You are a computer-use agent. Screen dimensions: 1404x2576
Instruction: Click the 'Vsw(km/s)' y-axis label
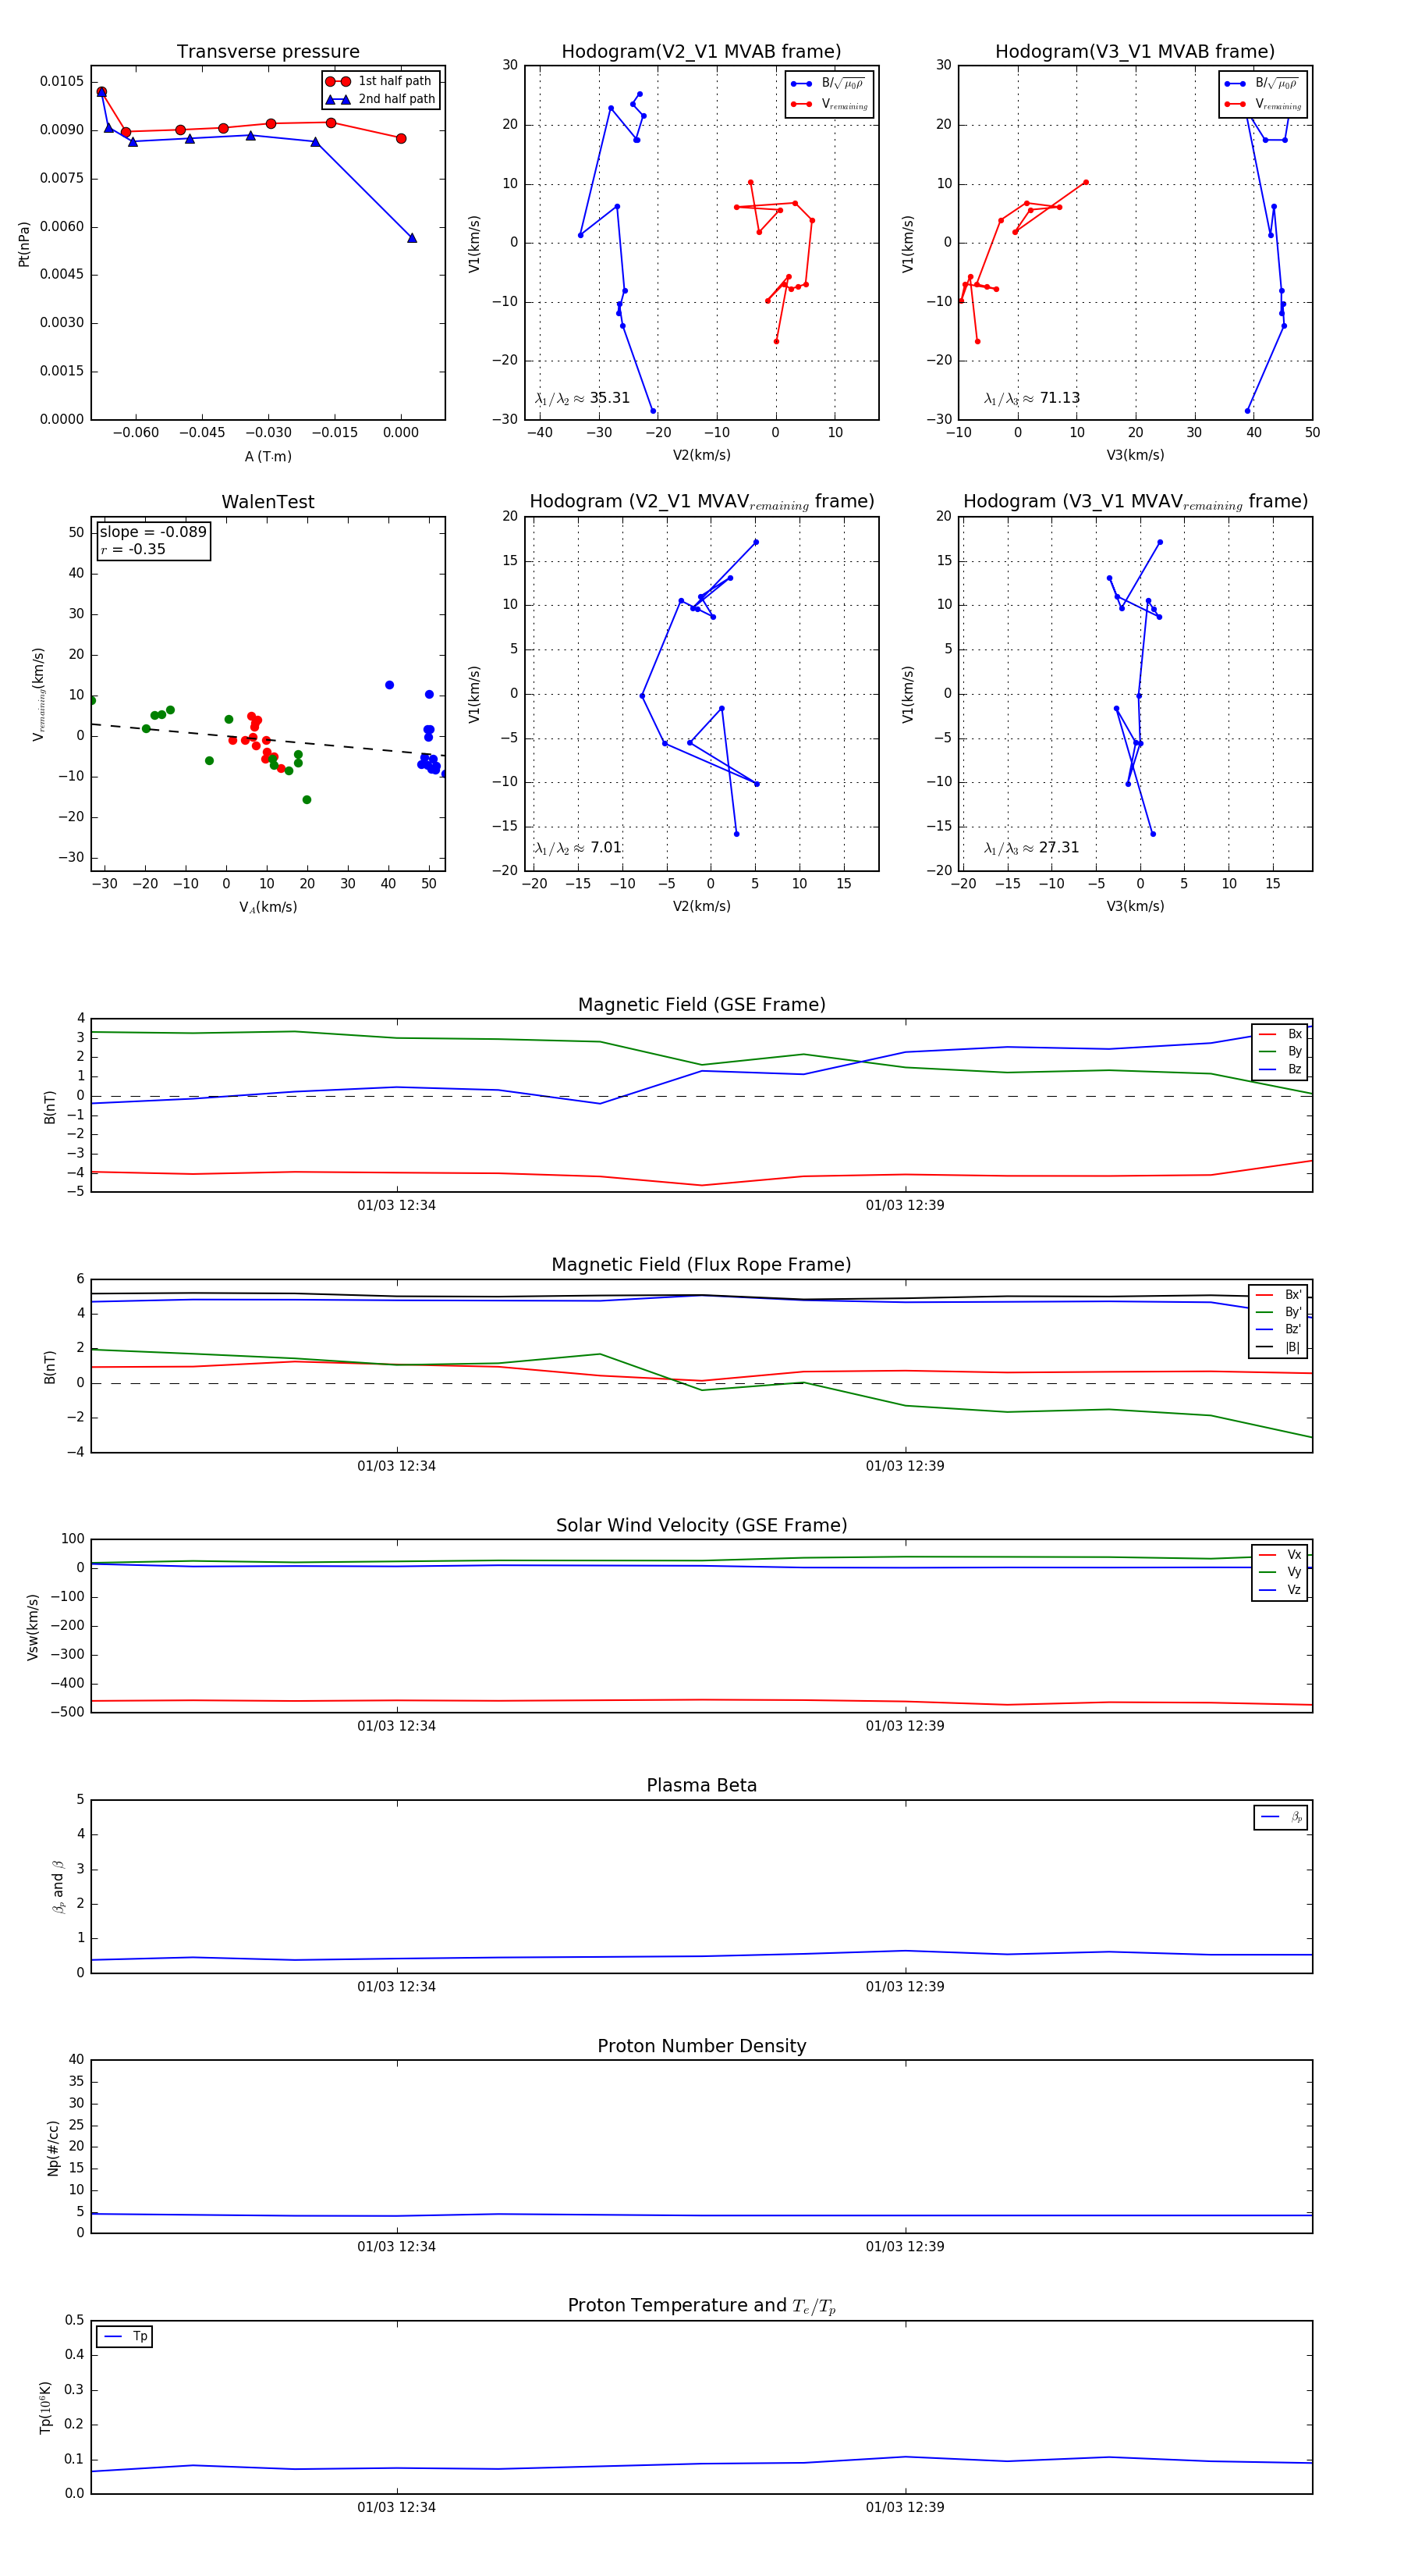(x=32, y=1627)
